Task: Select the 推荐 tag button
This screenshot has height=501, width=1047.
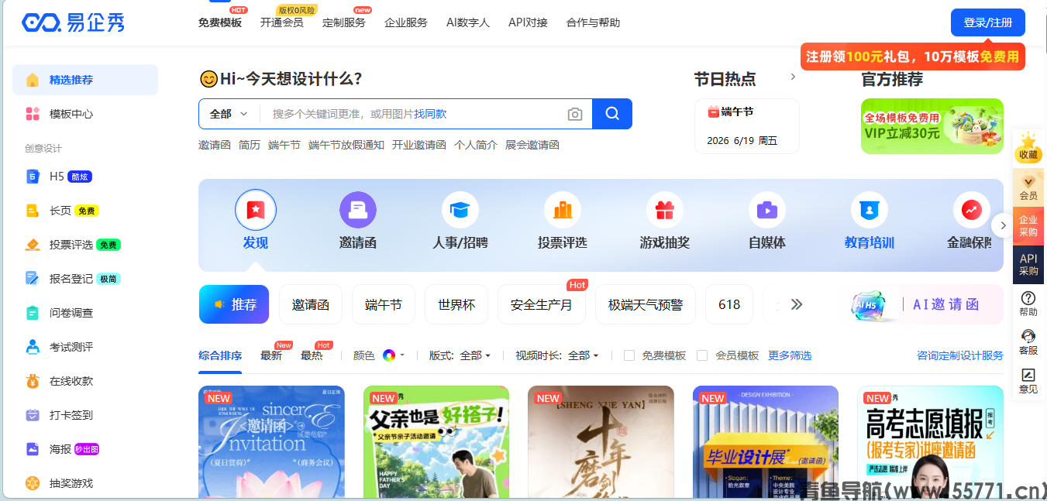Action: [x=234, y=304]
